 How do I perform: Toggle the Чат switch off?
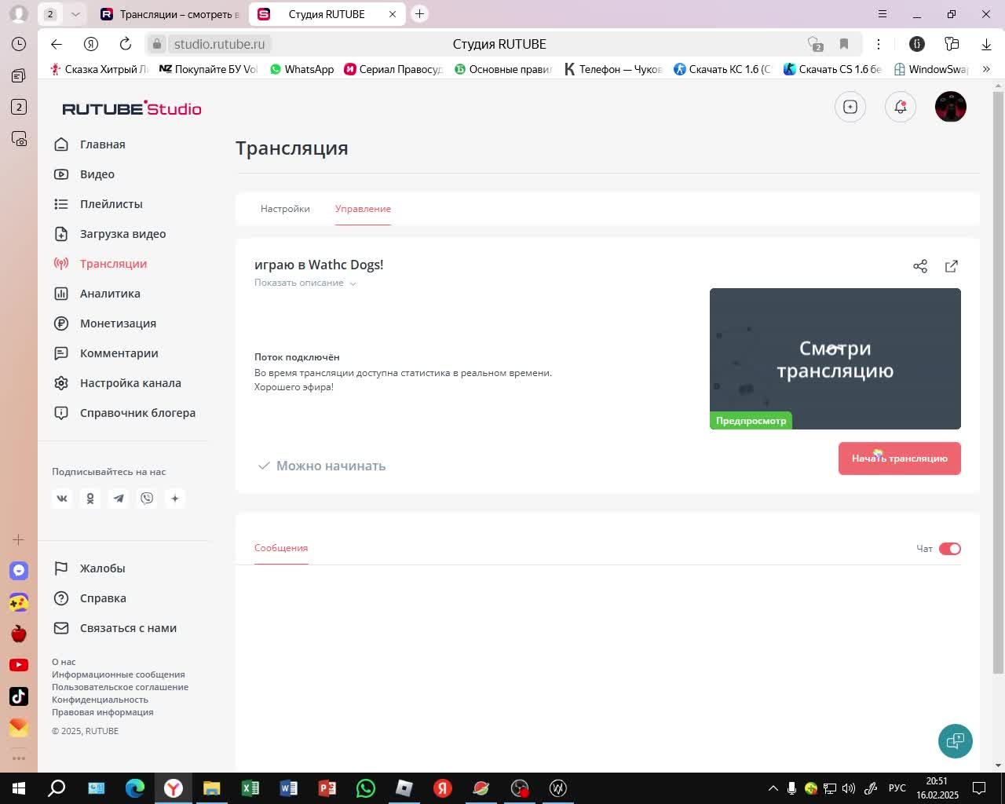coord(950,549)
